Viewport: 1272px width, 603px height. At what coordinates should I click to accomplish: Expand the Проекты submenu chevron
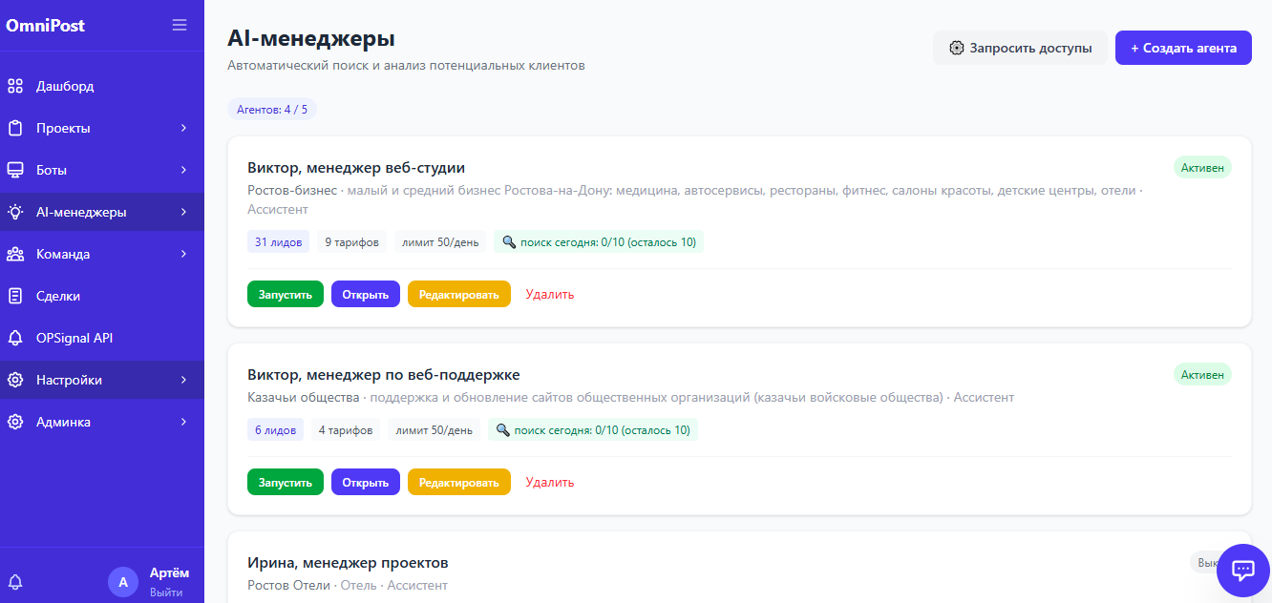pos(183,128)
